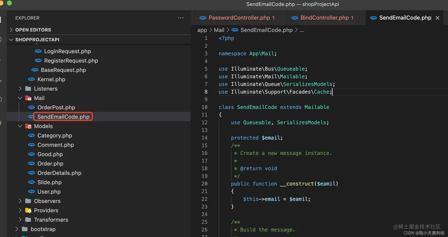Collapse the SHOPPROJECTAPI root folder
Viewport: 448px width, 237px height.
[x=11, y=40]
